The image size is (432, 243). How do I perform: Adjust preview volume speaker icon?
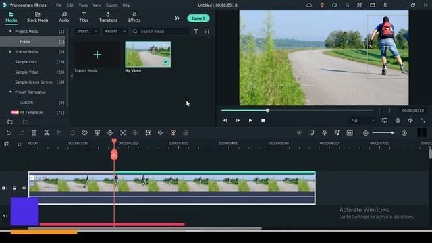[410, 121]
